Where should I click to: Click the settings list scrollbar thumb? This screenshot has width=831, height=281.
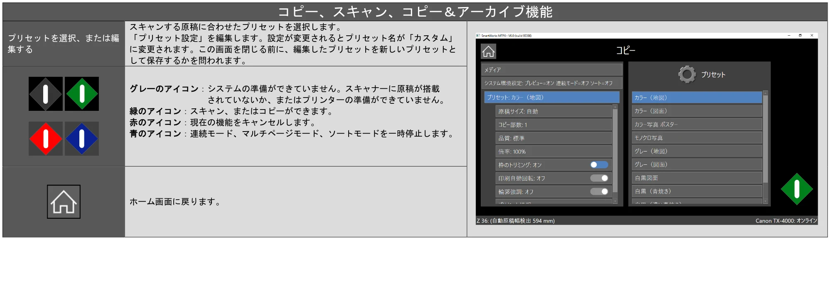[x=615, y=151]
